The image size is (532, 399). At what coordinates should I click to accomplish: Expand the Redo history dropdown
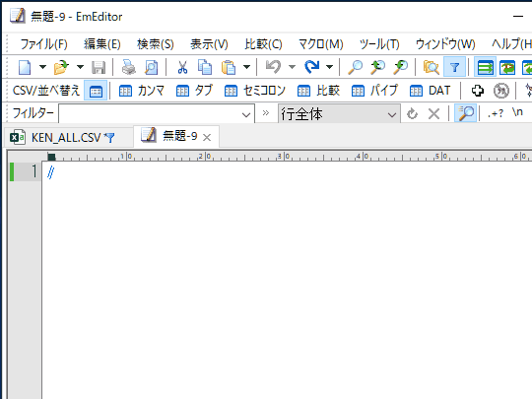[x=329, y=67]
